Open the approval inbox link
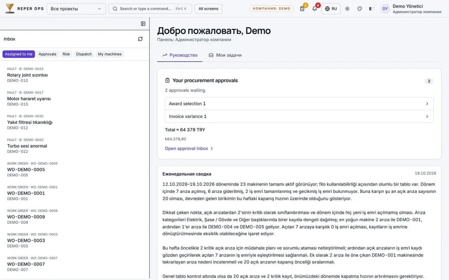Image resolution: width=449 pixels, height=280 pixels. coord(189,148)
